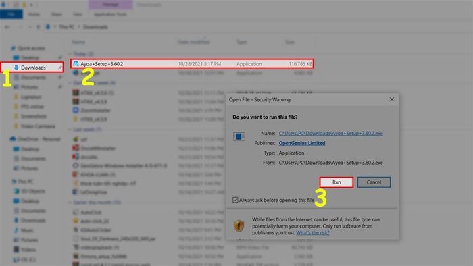The image size is (473, 266).
Task: Click the OneDrive - Personal cloud icon
Action: pyautogui.click(x=13, y=139)
